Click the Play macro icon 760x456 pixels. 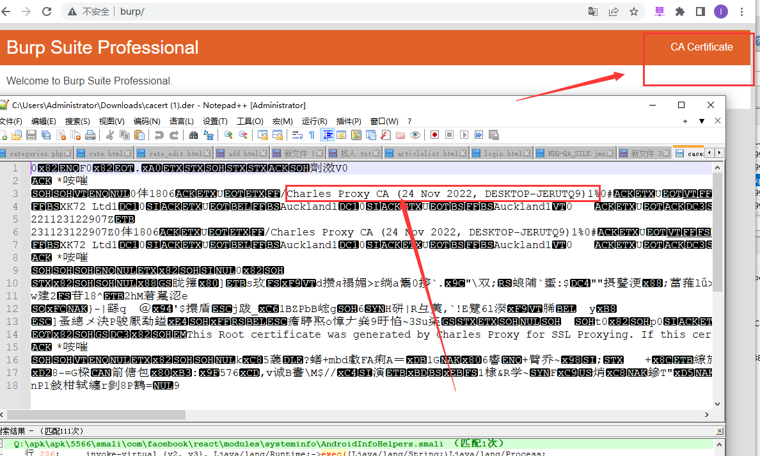[x=464, y=135]
